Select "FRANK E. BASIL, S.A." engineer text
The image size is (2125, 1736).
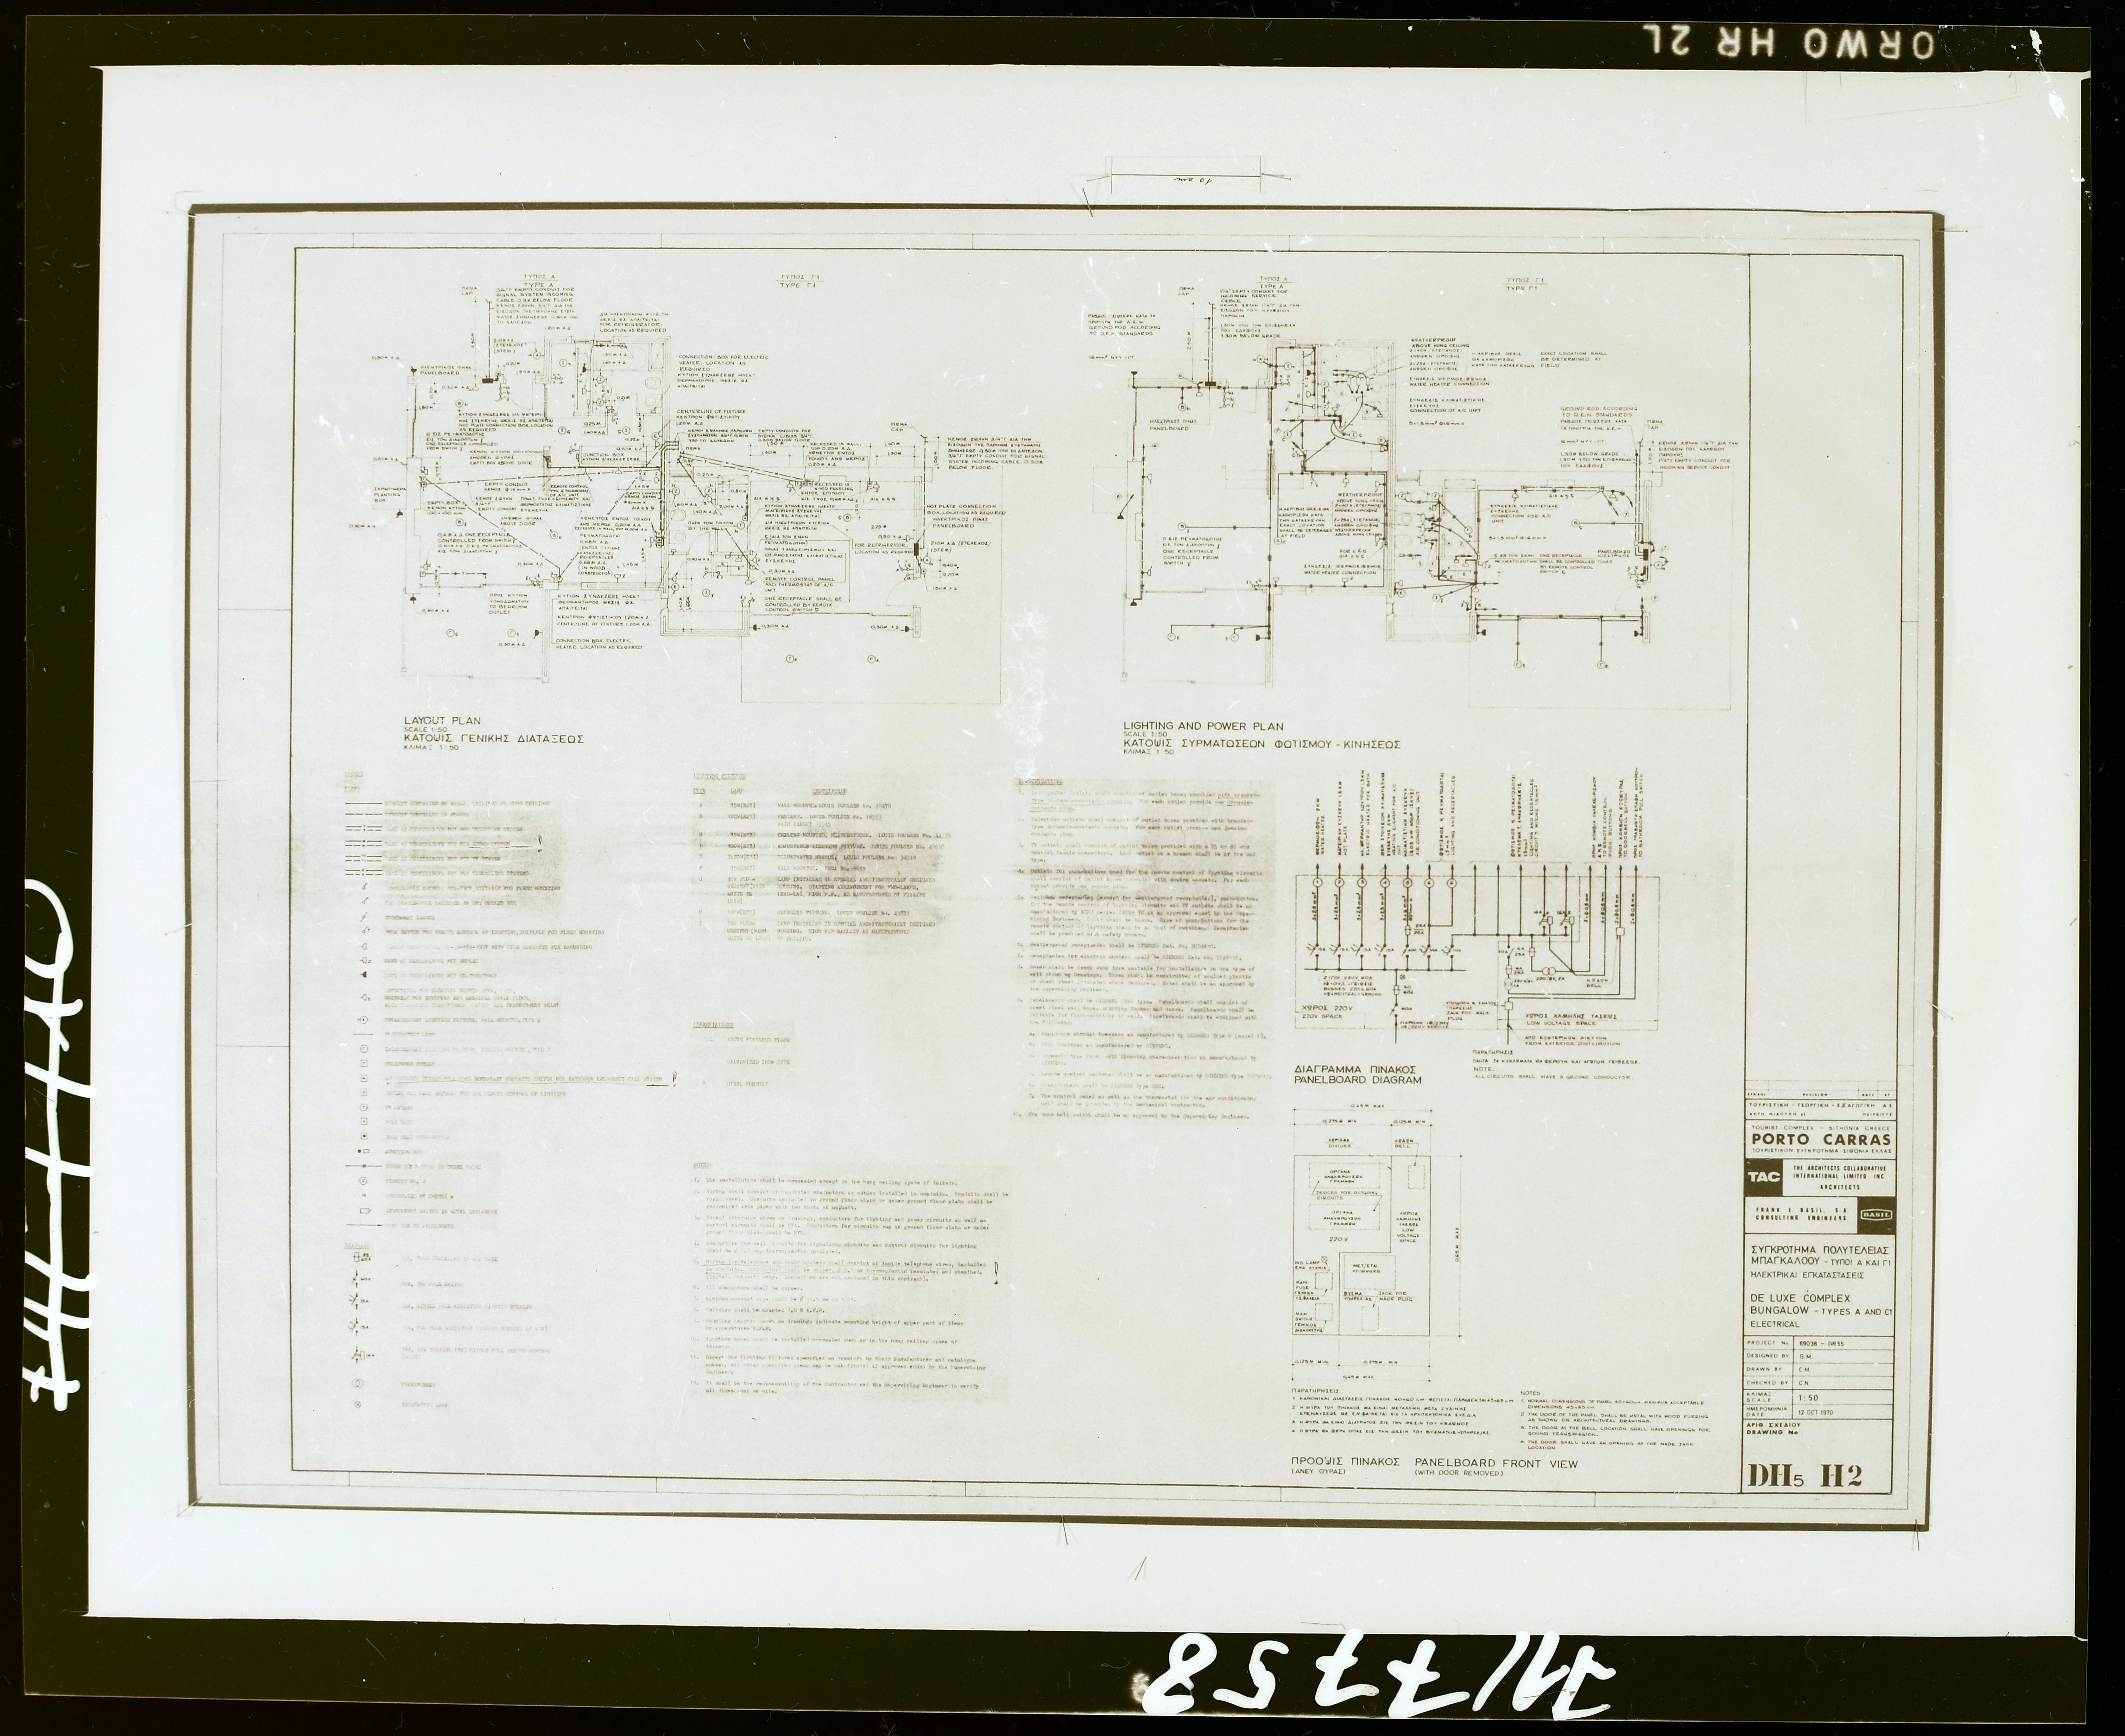click(x=1802, y=1210)
